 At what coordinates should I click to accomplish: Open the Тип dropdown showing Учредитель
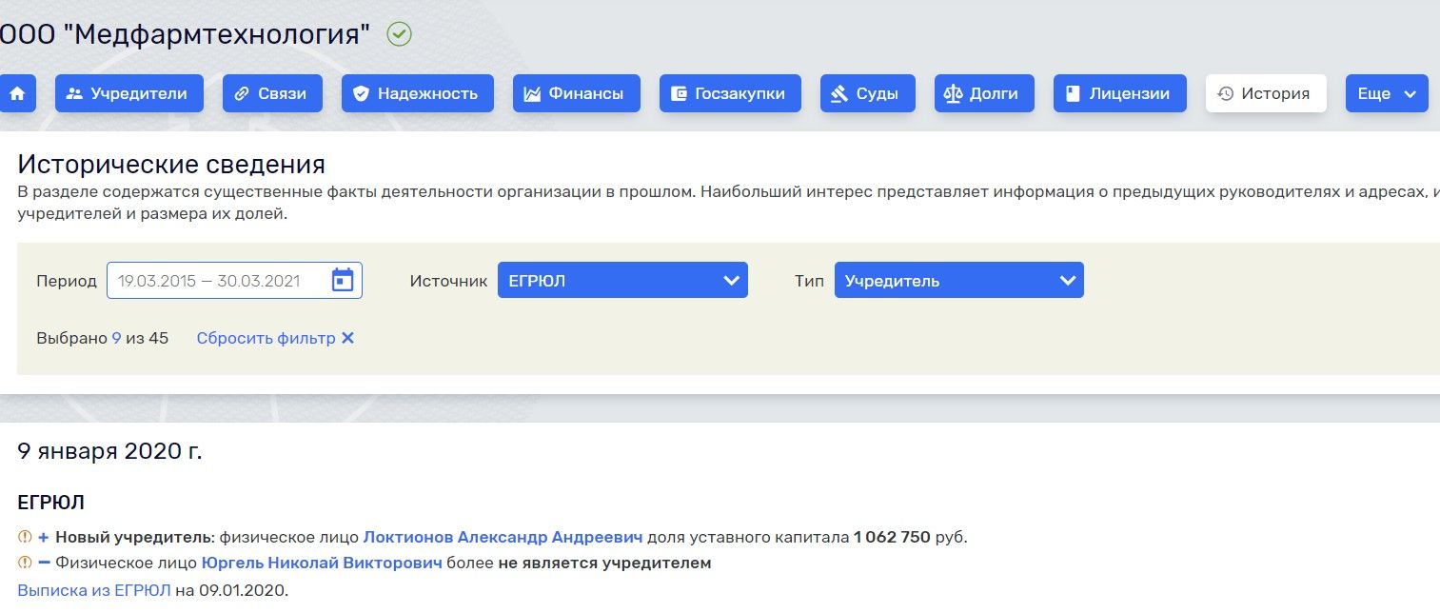coord(959,280)
